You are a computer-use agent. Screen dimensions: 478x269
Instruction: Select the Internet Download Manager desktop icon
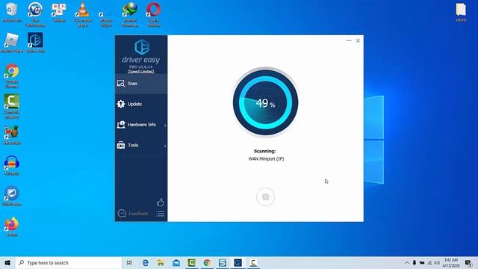tap(130, 14)
